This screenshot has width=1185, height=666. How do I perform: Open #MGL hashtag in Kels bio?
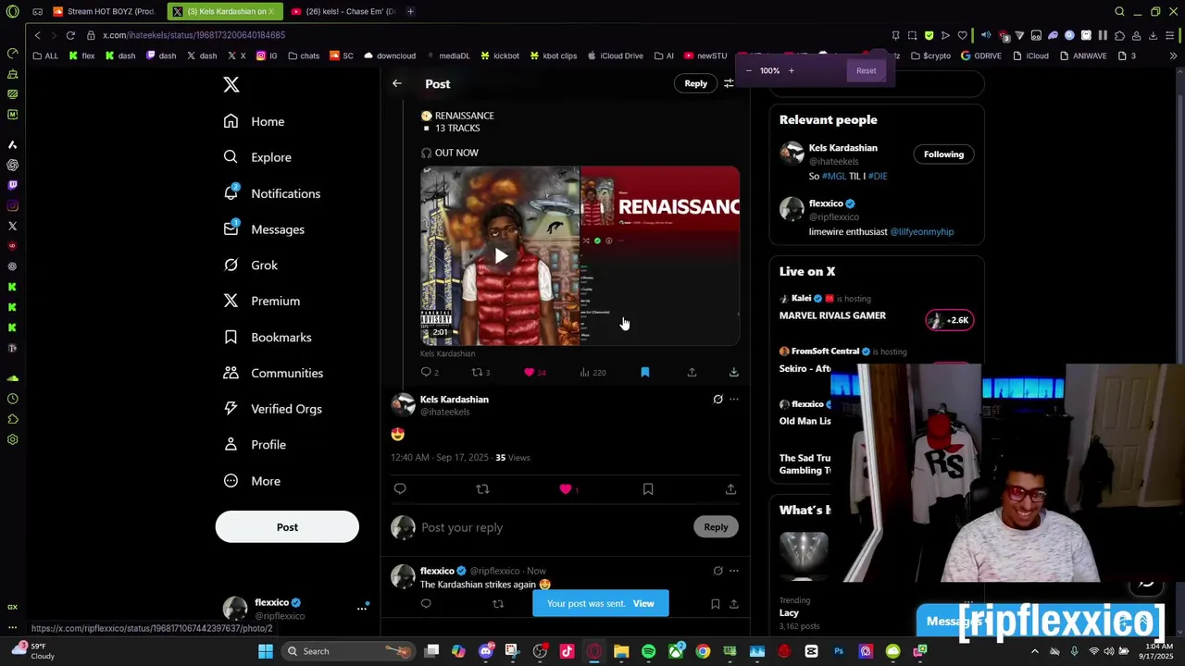[834, 176]
